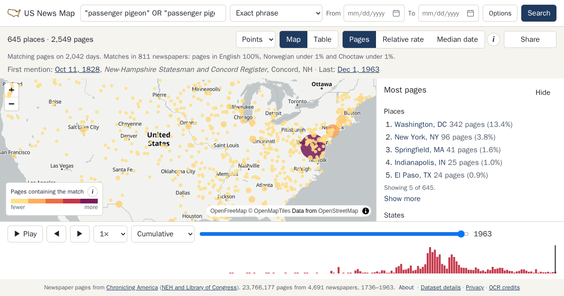Image resolution: width=564 pixels, height=296 pixels.
Task: Play the timeline animation
Action: click(x=25, y=234)
